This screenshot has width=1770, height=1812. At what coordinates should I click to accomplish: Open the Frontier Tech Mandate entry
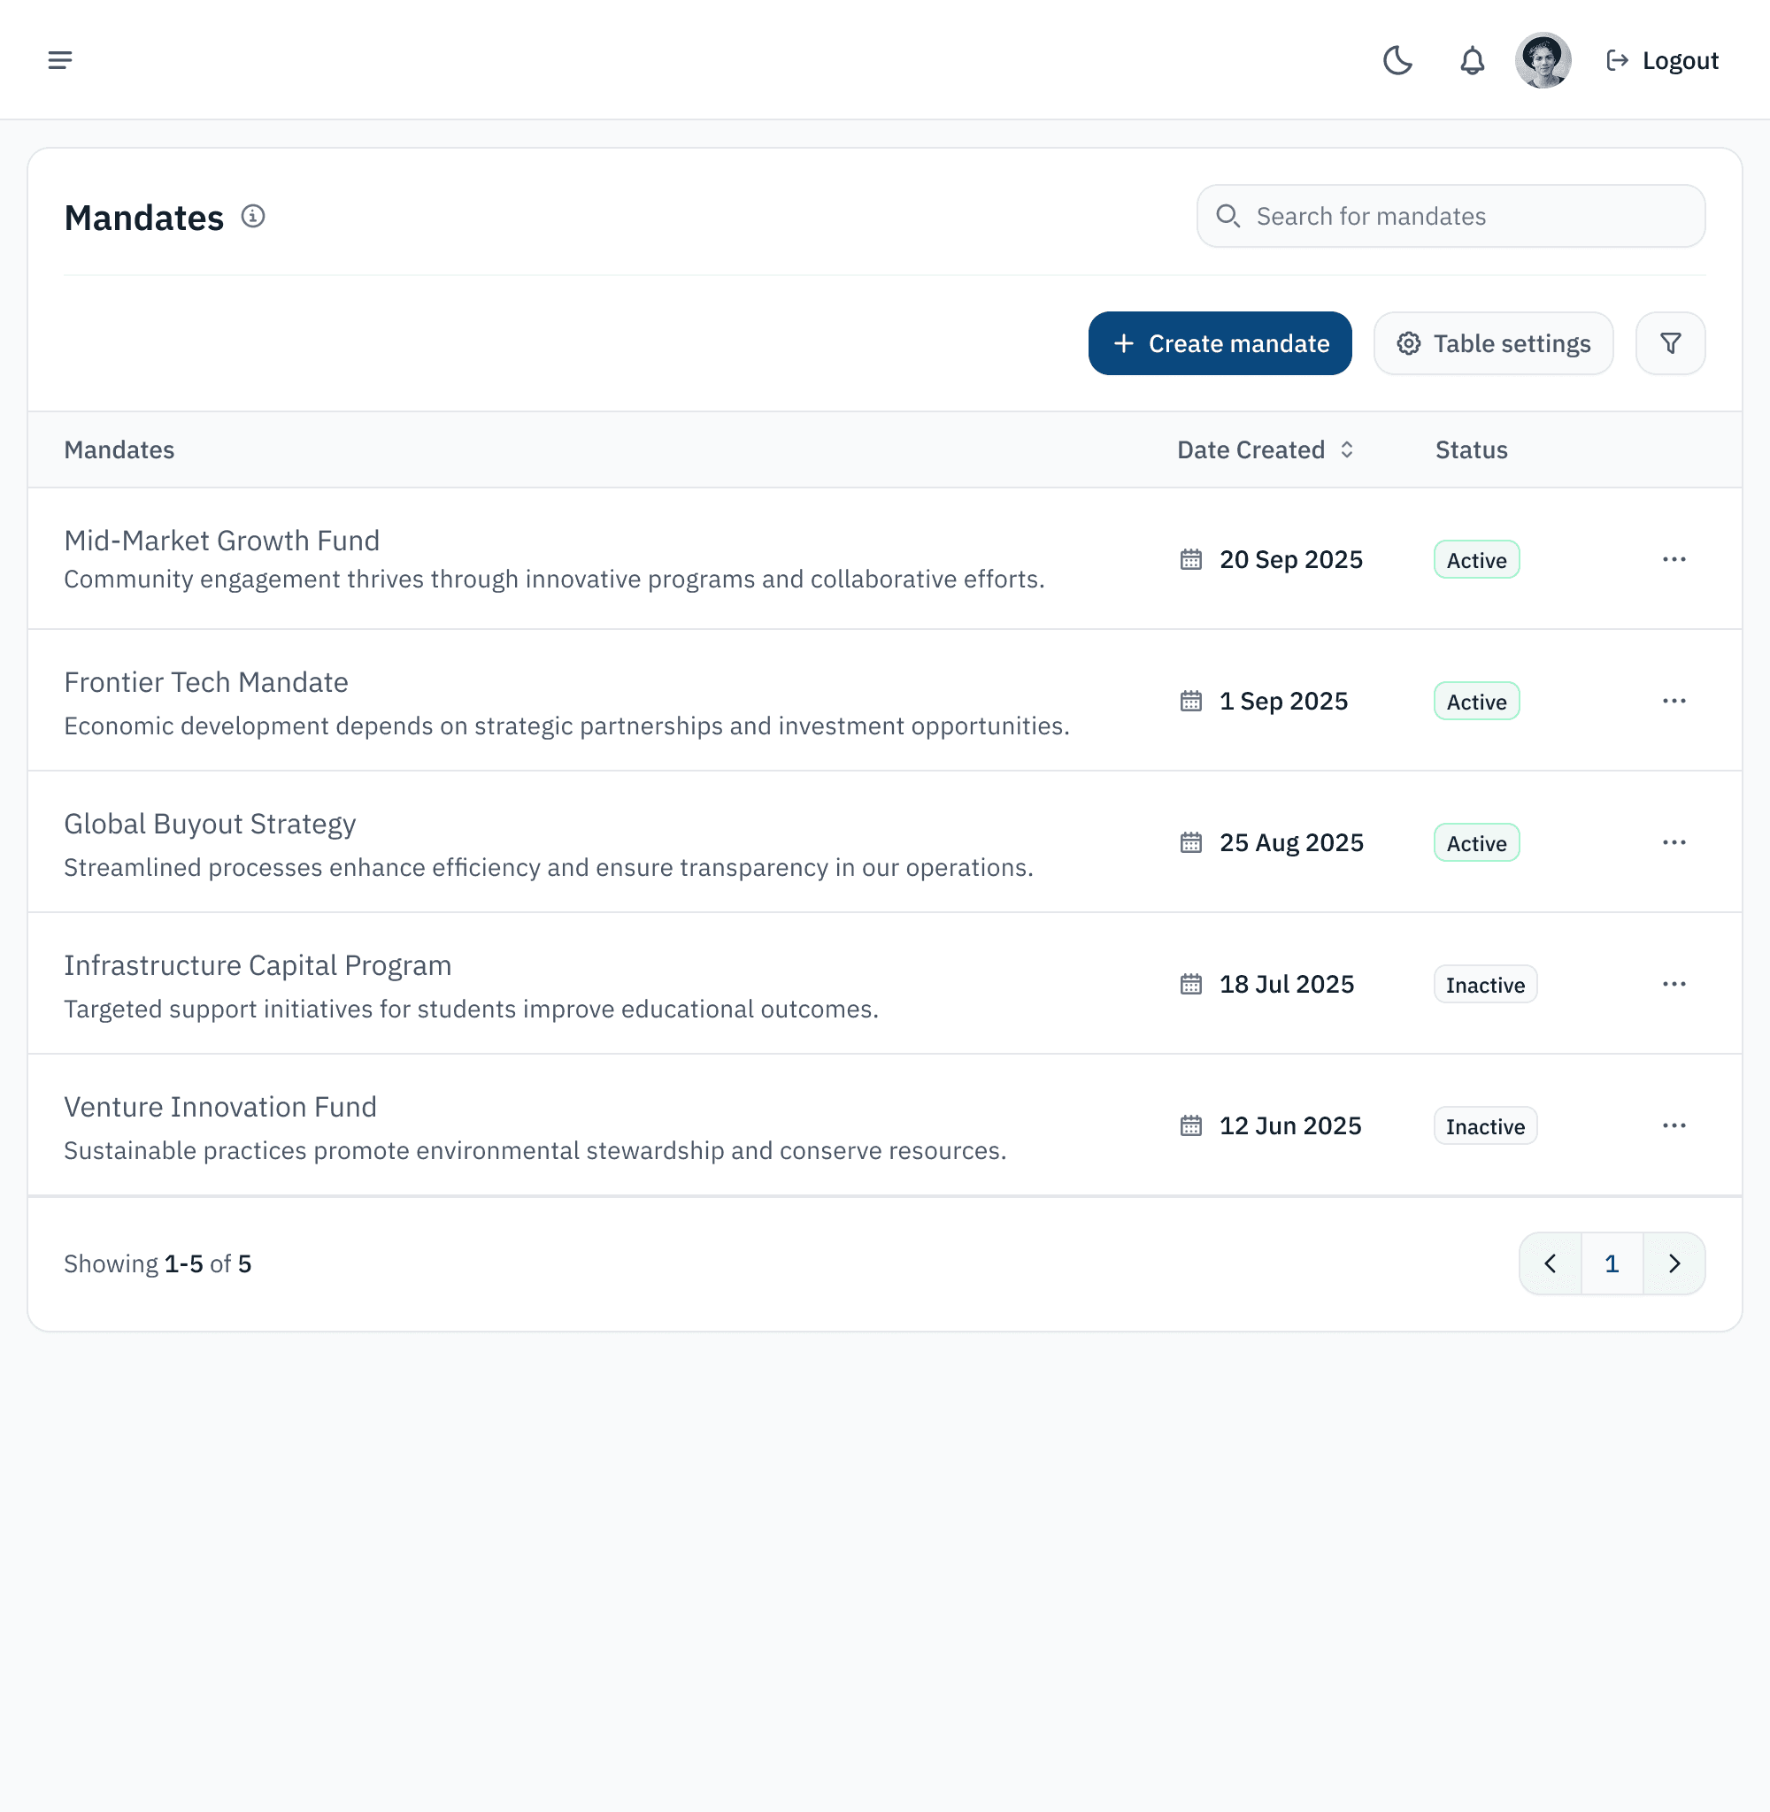pyautogui.click(x=205, y=681)
